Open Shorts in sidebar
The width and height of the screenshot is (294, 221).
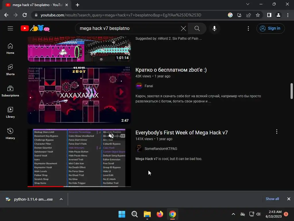[x=10, y=70]
